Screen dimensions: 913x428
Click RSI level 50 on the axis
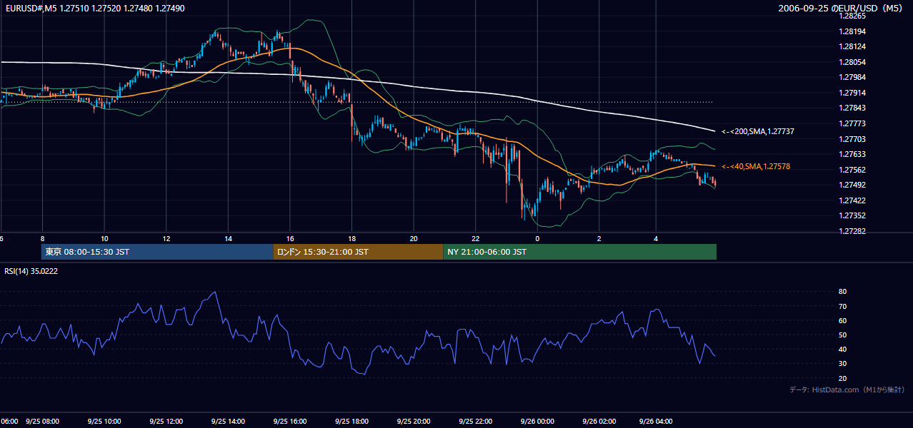point(843,335)
